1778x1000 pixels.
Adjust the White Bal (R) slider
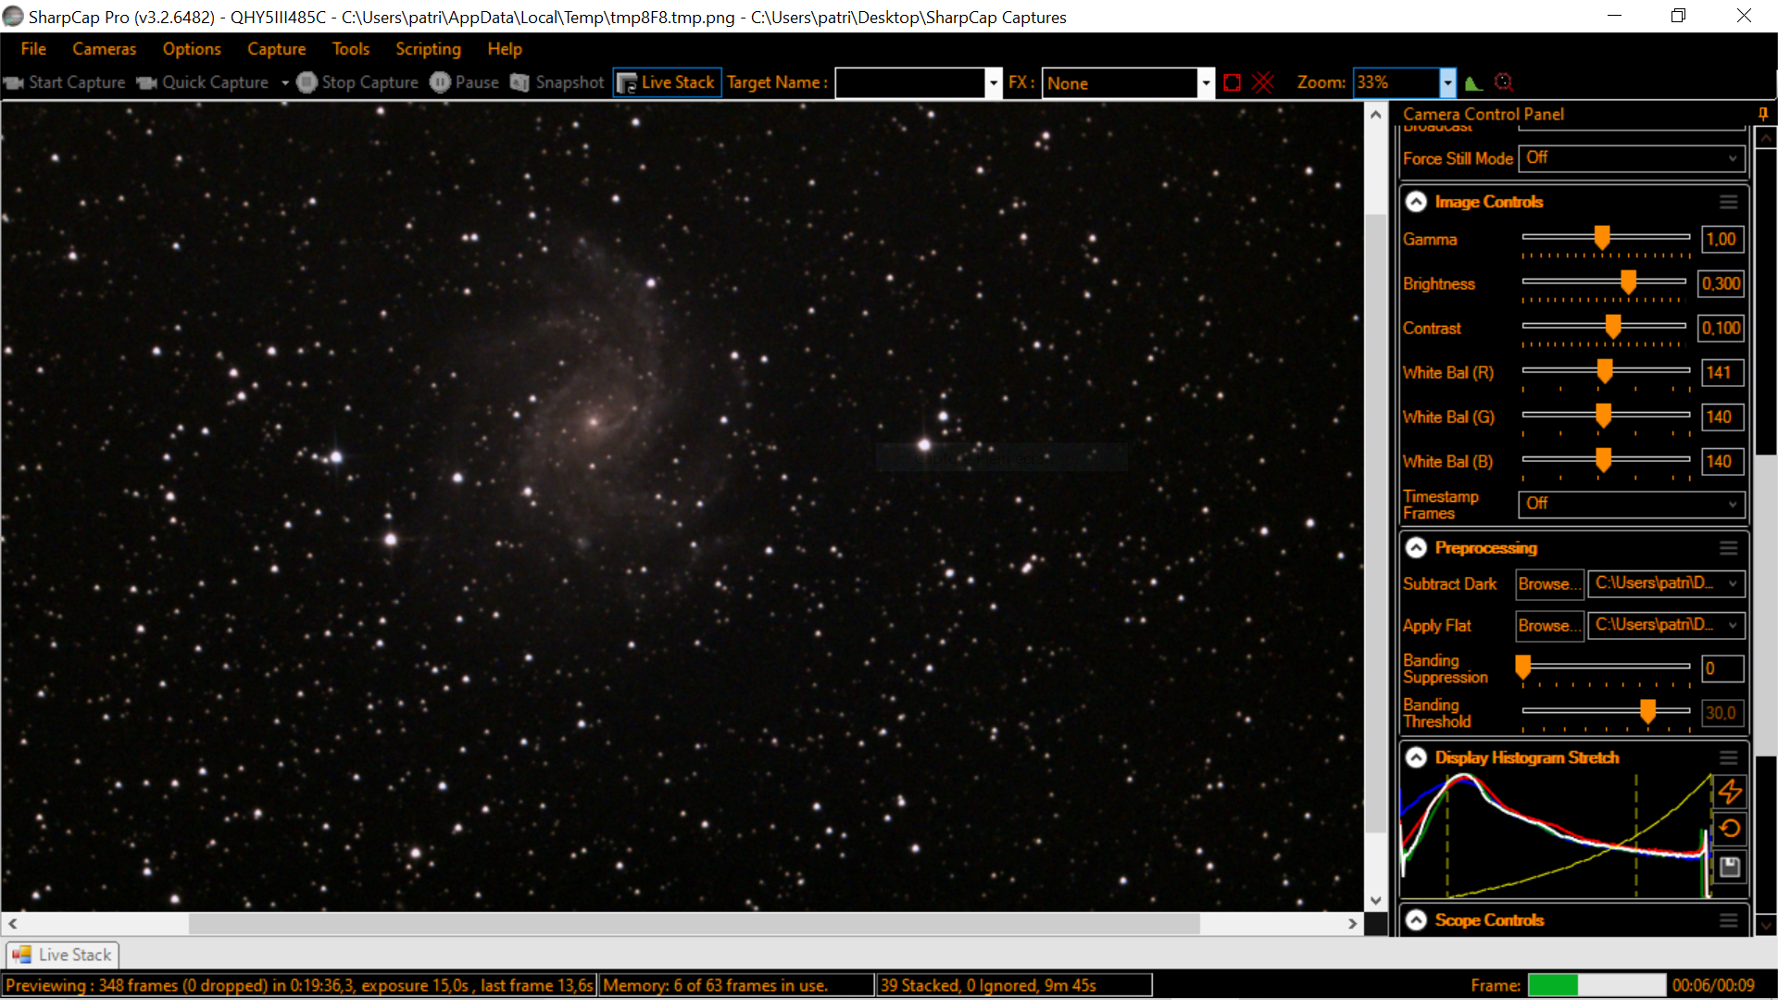click(1605, 371)
